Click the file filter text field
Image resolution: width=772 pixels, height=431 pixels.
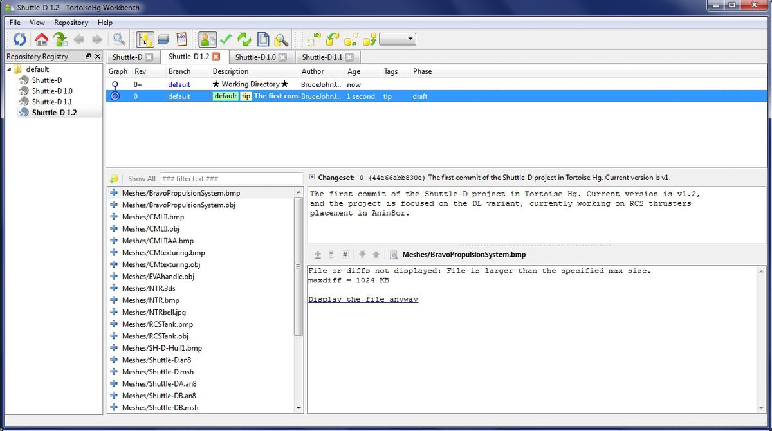231,178
